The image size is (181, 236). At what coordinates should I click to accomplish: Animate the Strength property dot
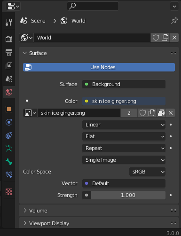click(171, 195)
